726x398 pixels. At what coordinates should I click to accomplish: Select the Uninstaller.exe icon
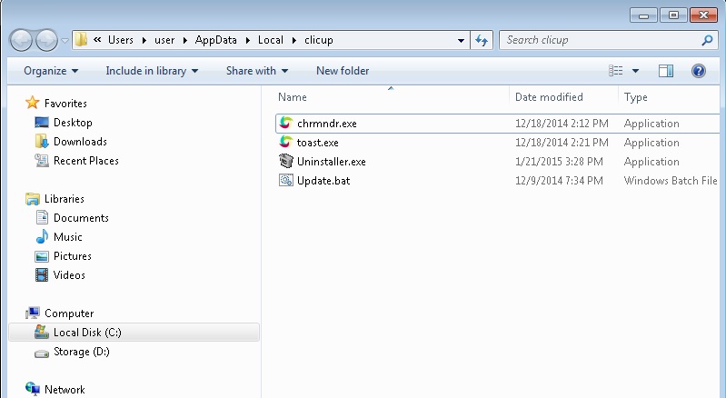[x=286, y=161]
